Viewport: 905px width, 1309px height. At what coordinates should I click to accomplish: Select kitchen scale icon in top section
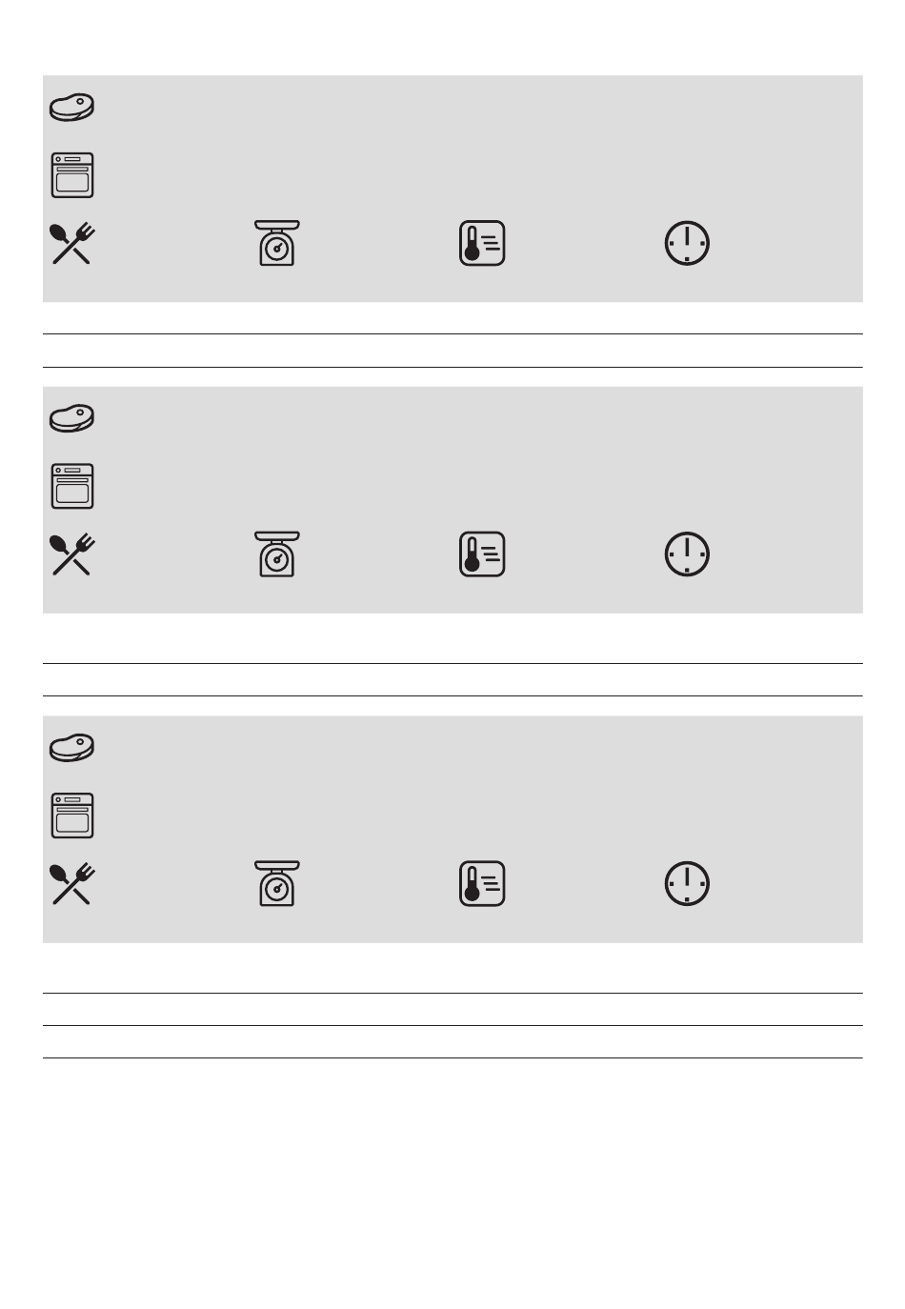277,243
